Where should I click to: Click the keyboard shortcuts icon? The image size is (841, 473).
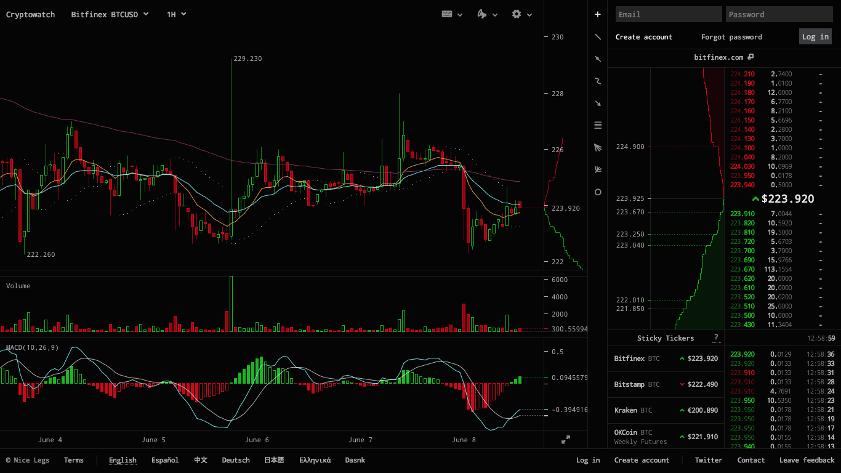click(x=448, y=14)
